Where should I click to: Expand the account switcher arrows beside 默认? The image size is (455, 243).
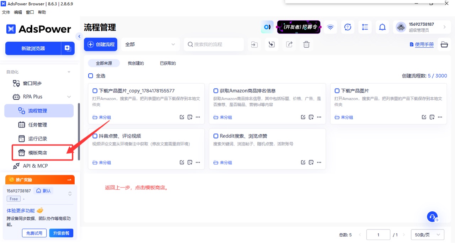[x=70, y=194]
